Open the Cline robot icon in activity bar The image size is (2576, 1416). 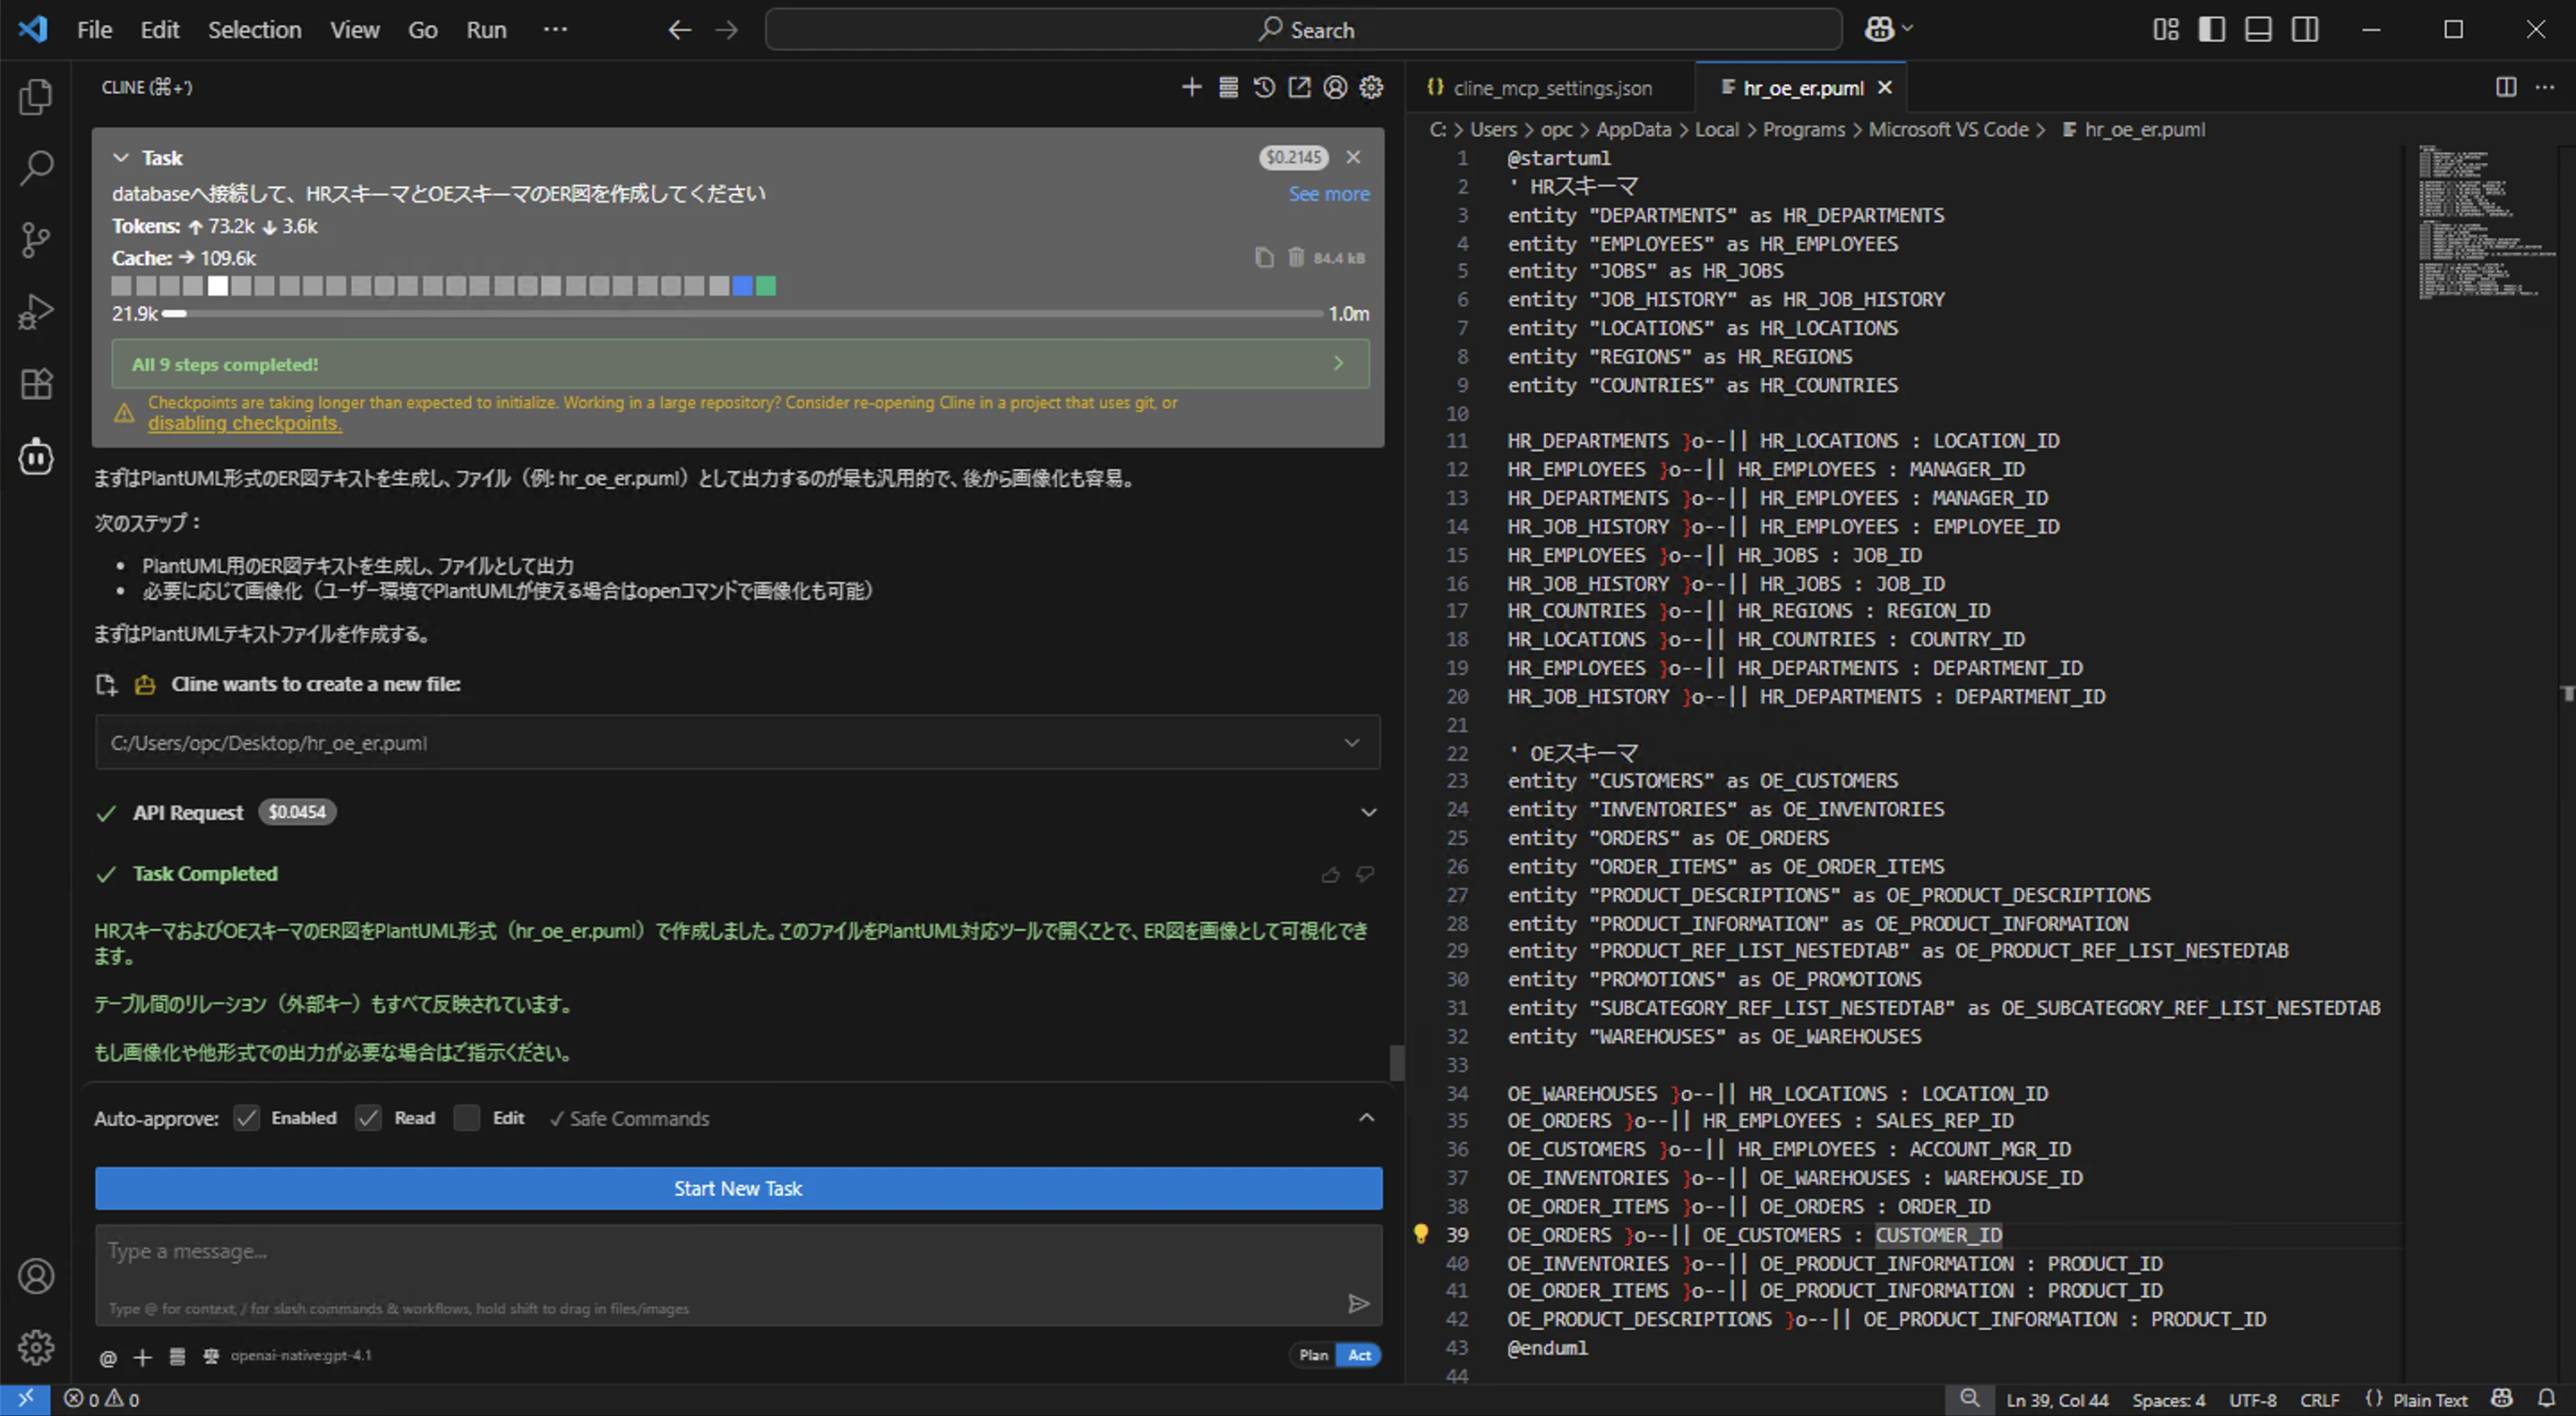pos(36,456)
